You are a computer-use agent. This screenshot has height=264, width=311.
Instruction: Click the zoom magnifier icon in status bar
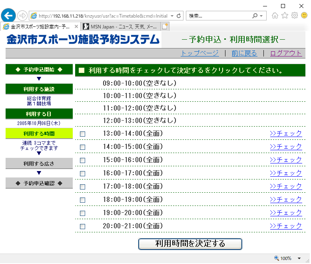pos(277,258)
